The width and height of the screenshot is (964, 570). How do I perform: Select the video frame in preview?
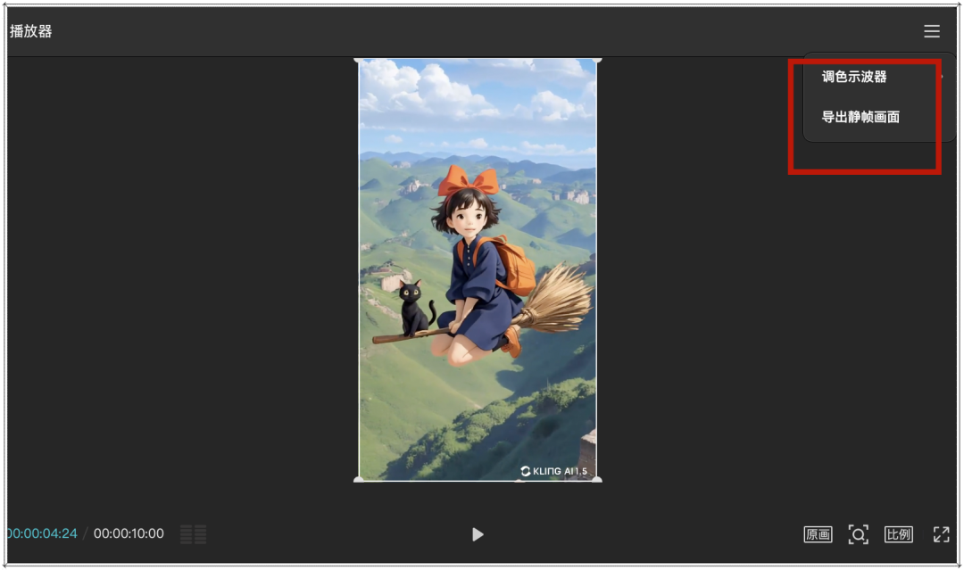[477, 270]
